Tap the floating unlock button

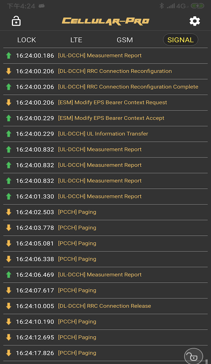coord(193,357)
